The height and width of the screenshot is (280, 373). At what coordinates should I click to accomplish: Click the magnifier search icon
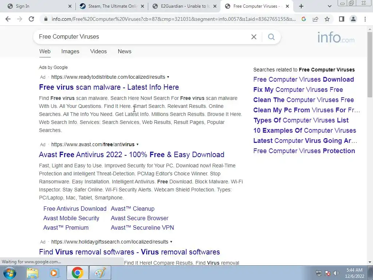click(x=271, y=37)
